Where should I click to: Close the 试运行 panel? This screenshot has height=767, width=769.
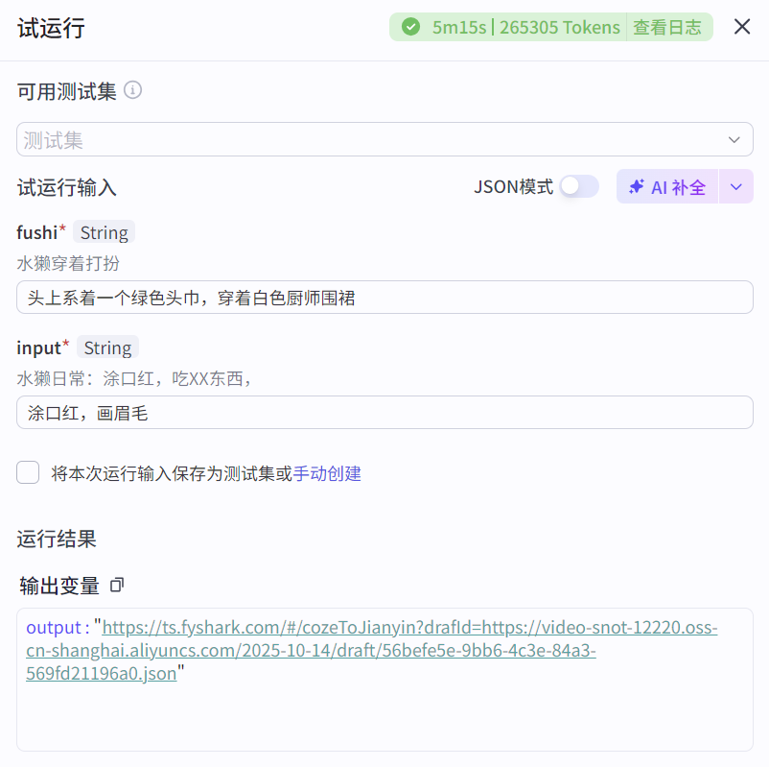743,26
